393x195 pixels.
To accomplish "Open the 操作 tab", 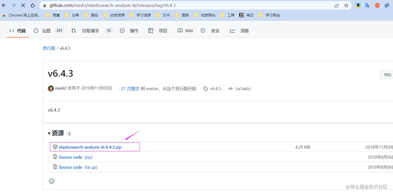I will point(129,31).
